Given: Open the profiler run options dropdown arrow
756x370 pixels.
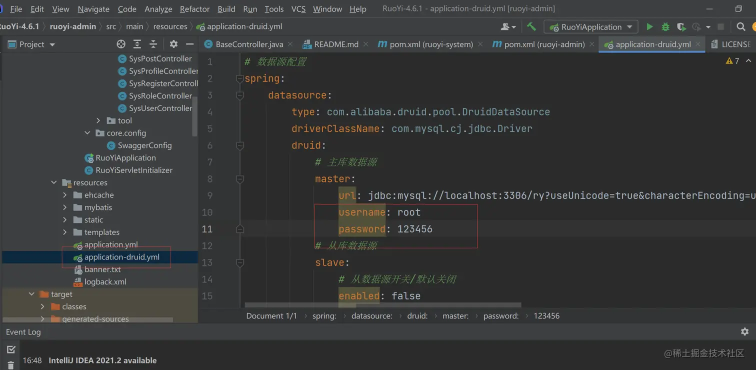Looking at the screenshot, I should point(708,27).
